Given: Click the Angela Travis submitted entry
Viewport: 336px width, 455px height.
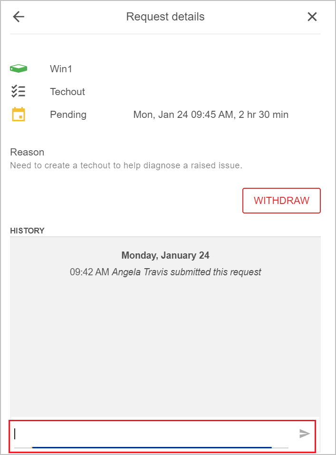Looking at the screenshot, I should pyautogui.click(x=186, y=272).
